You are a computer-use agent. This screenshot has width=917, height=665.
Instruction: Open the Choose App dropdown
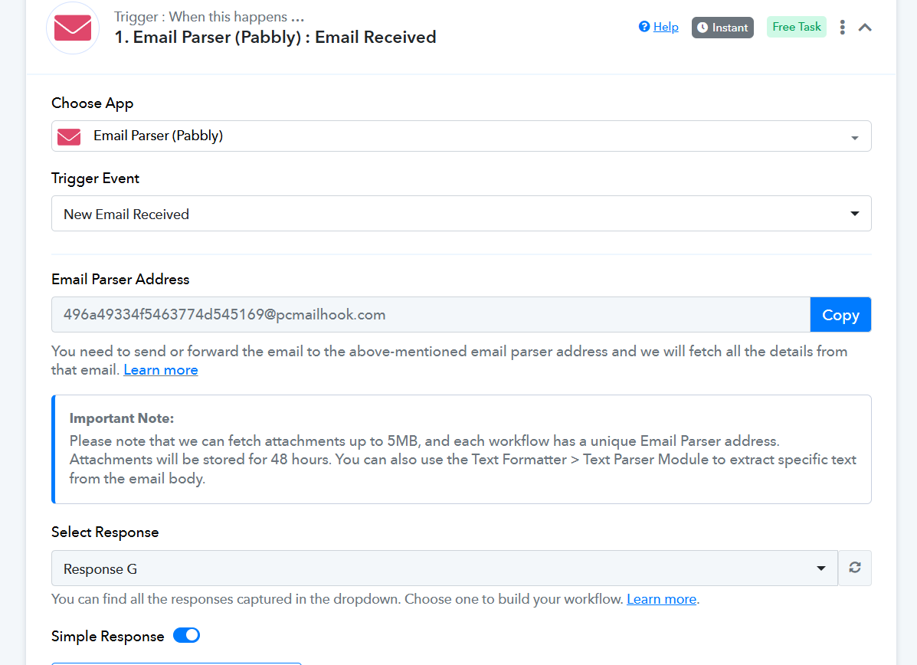pos(461,136)
